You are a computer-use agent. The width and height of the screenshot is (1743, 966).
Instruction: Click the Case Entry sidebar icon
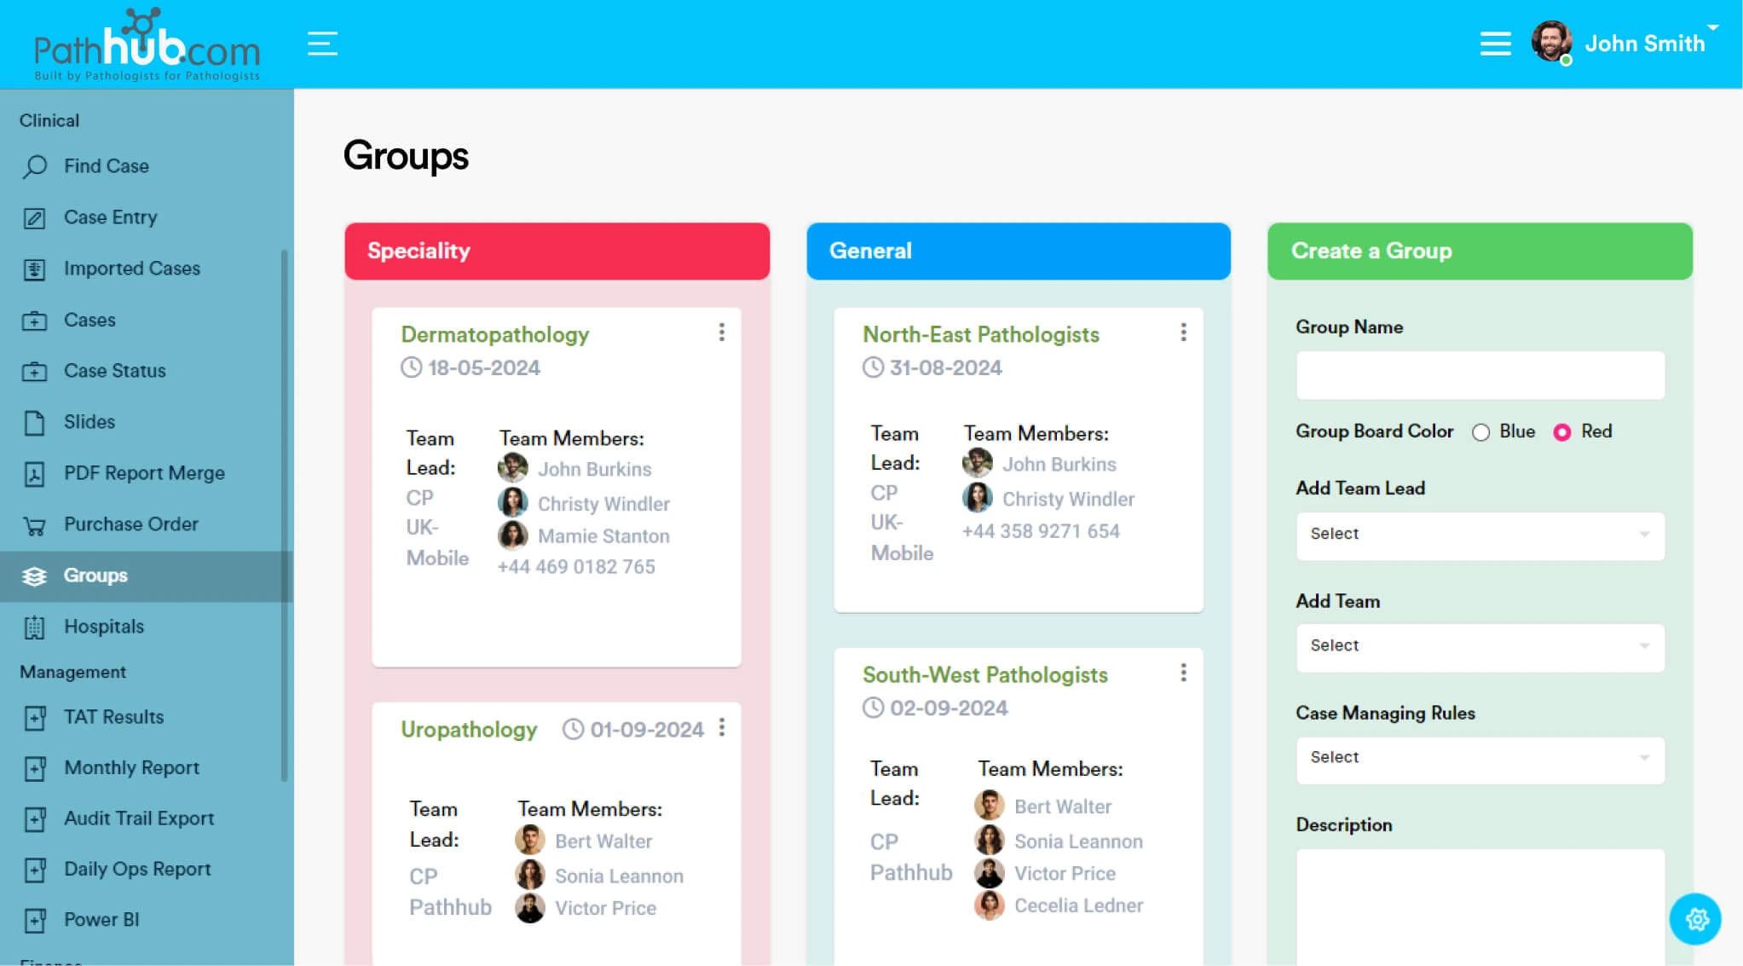point(32,216)
